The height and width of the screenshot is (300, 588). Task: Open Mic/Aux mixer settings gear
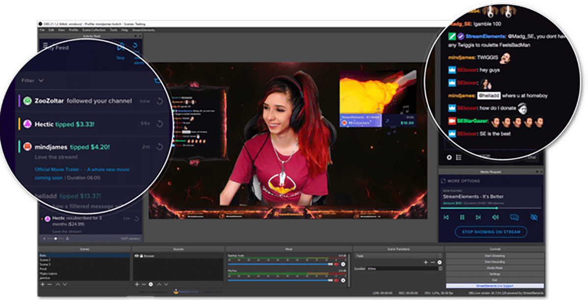pos(343,280)
